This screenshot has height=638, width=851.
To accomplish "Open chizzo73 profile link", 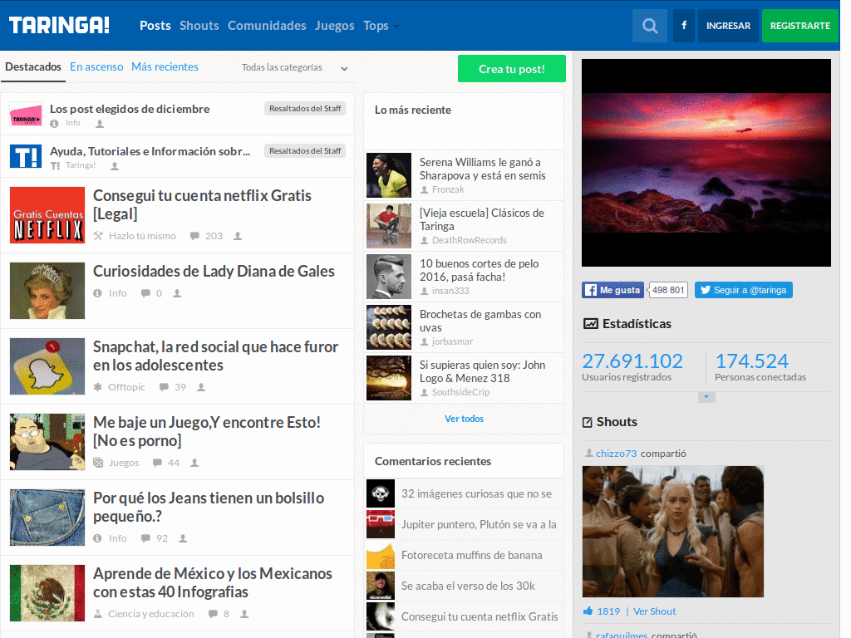I will click(x=616, y=454).
